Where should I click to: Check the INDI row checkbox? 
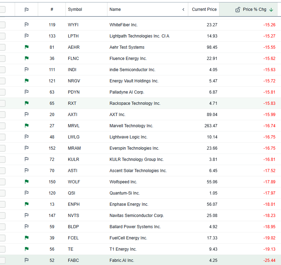tap(2, 70)
